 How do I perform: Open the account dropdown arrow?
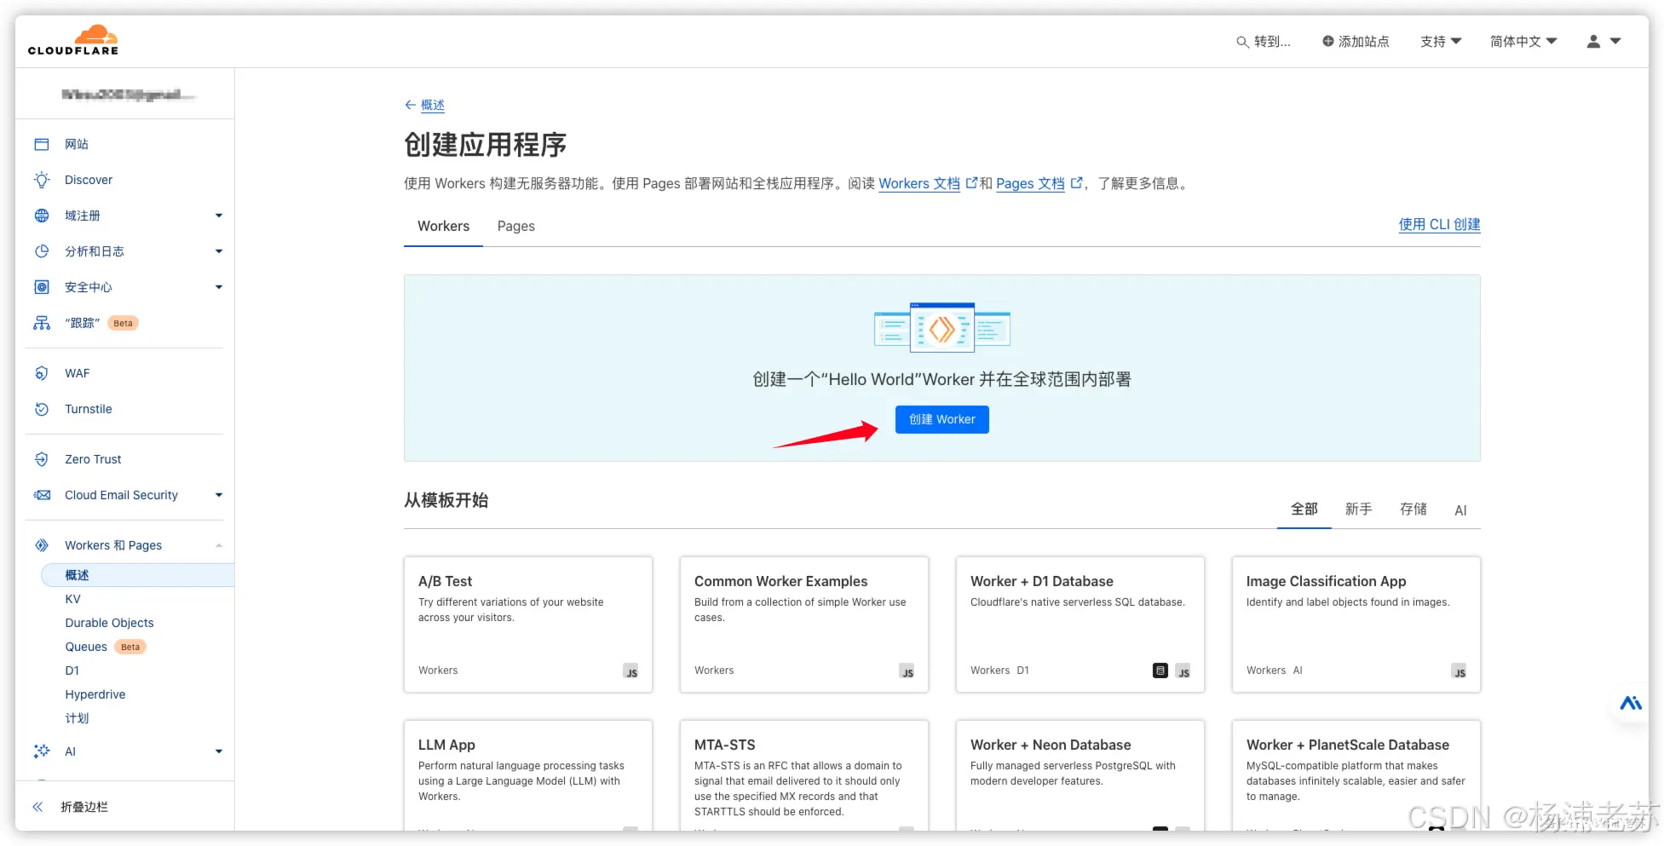coord(1615,41)
